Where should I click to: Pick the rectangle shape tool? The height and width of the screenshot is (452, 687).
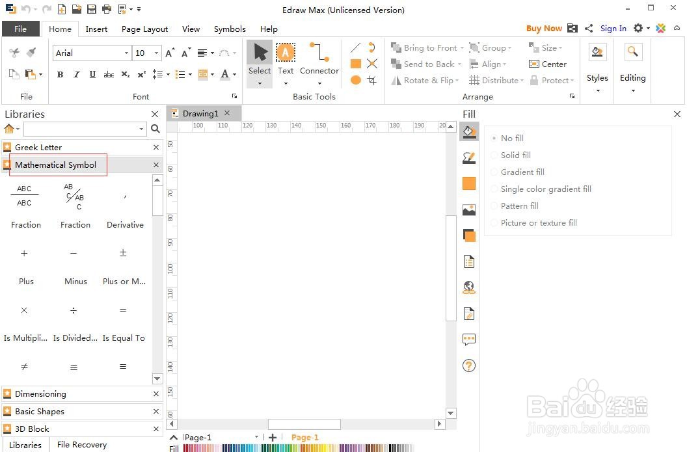[x=356, y=64]
